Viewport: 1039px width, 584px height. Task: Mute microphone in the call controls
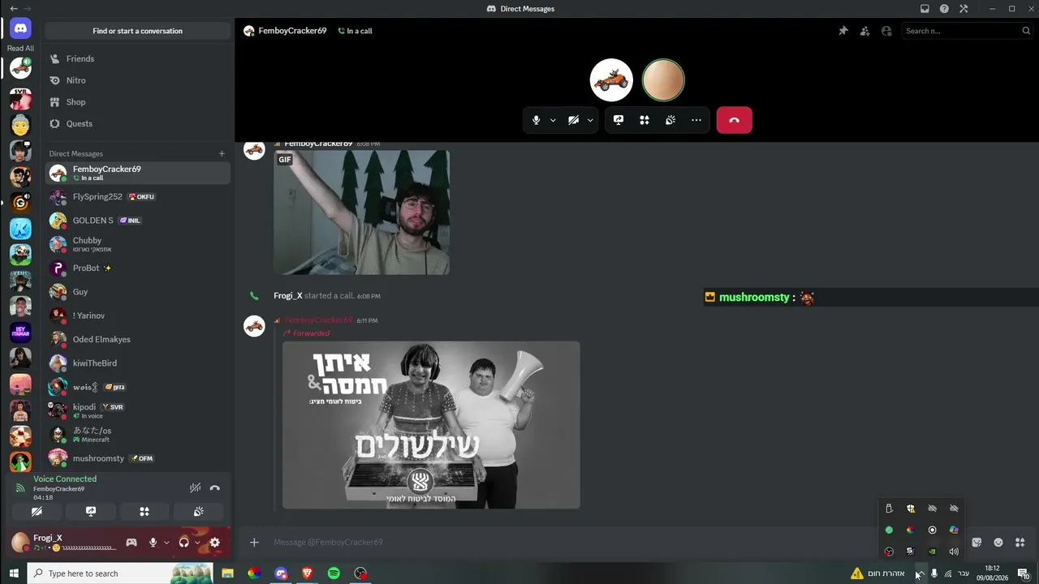coord(536,120)
